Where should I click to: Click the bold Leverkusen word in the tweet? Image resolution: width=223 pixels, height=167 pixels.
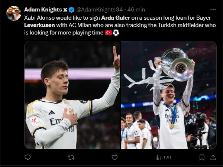point(39,25)
